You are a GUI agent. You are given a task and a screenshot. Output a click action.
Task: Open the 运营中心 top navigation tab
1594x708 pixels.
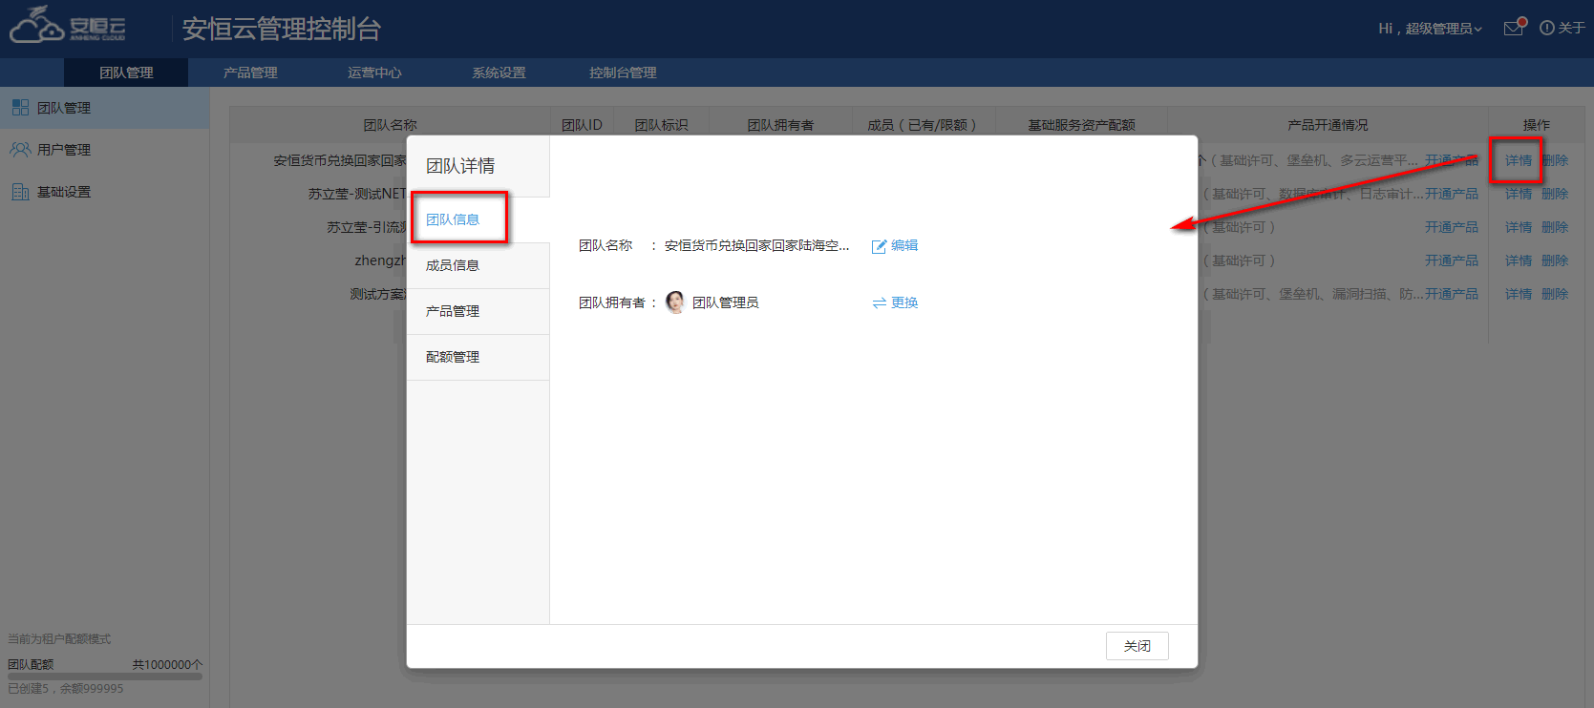click(x=374, y=73)
